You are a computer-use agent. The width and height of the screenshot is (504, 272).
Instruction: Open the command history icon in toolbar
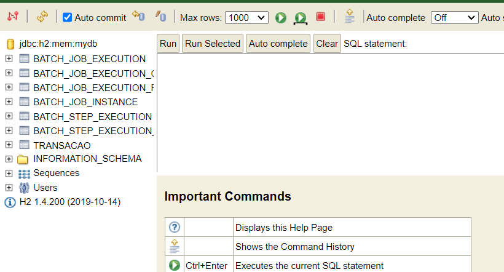pyautogui.click(x=350, y=17)
